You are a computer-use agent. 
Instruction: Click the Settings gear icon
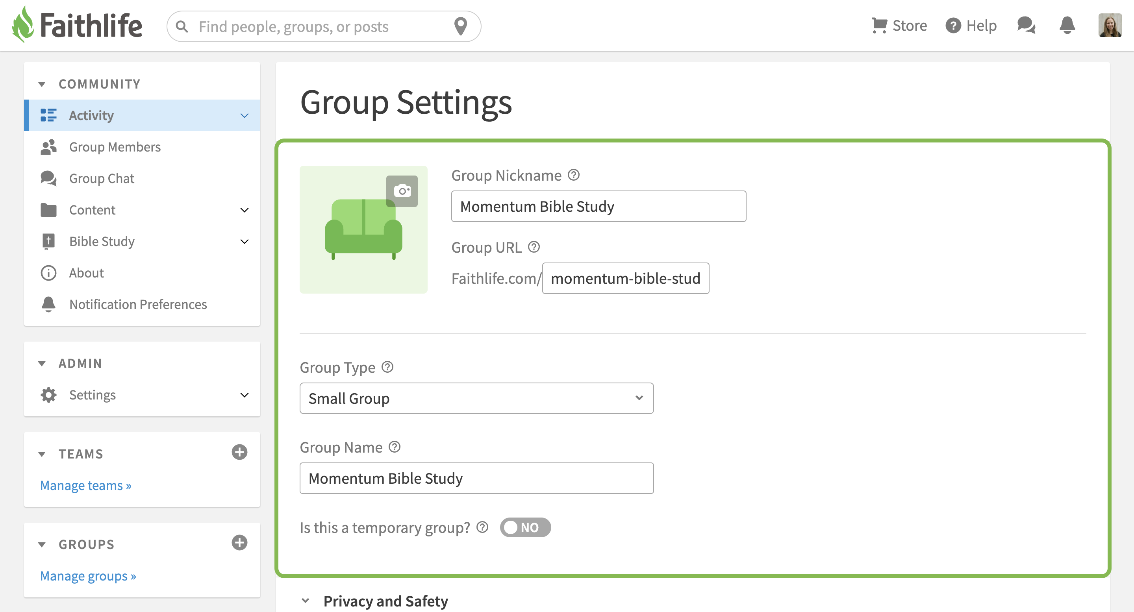point(48,395)
